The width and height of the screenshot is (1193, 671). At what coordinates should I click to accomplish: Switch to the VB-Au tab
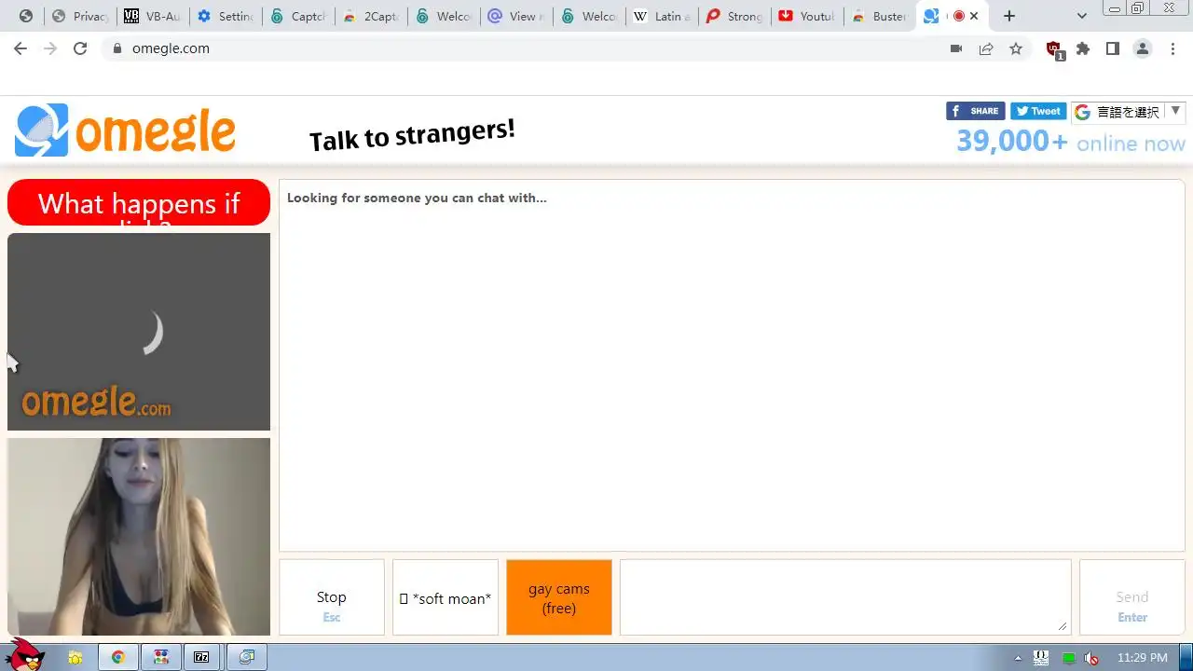pyautogui.click(x=152, y=16)
